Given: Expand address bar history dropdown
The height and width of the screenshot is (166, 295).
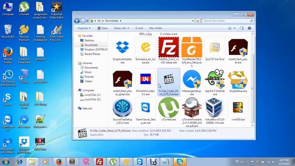Looking at the screenshot, I should pyautogui.click(x=193, y=21).
